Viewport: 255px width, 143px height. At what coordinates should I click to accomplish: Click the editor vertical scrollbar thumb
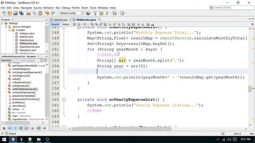(250, 89)
